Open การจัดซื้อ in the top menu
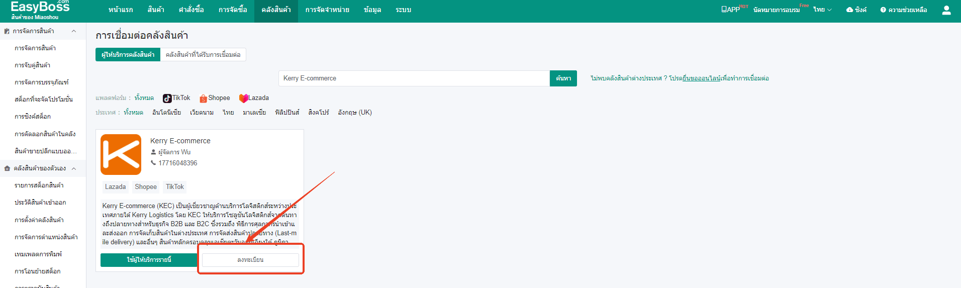The image size is (961, 288). pyautogui.click(x=233, y=10)
